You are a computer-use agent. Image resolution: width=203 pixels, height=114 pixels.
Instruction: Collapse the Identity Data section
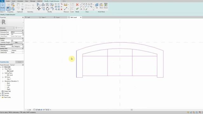tap(23, 48)
